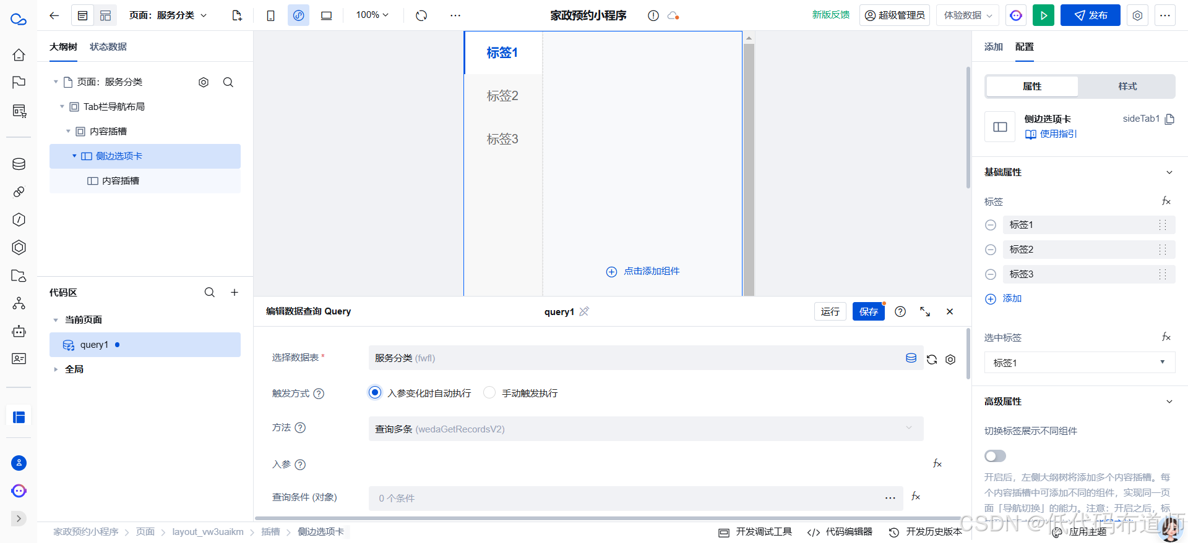Add new item in code area
1188x543 pixels.
235,292
